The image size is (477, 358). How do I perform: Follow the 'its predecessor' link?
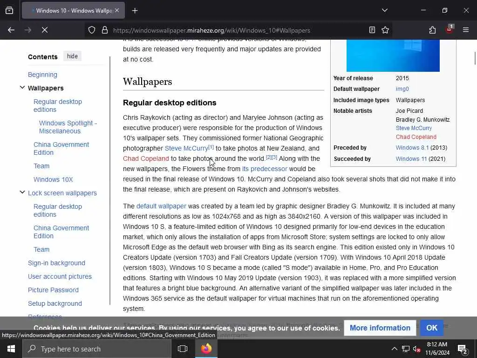click(x=265, y=169)
